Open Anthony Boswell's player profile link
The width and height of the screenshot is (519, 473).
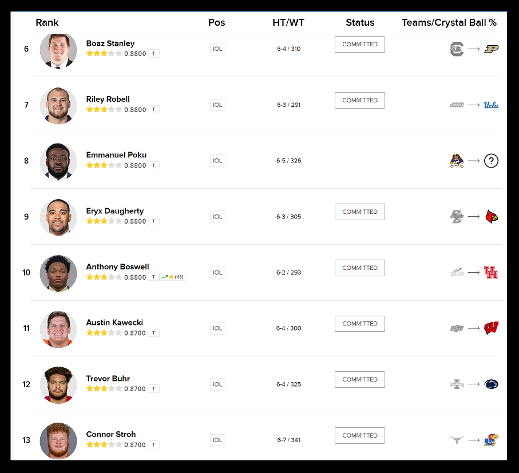point(117,267)
